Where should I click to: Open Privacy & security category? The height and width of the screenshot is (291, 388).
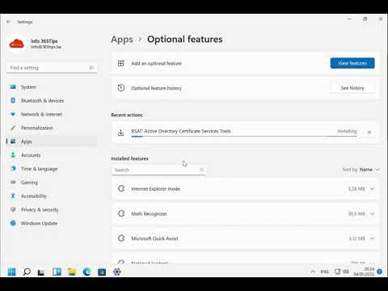(52, 209)
